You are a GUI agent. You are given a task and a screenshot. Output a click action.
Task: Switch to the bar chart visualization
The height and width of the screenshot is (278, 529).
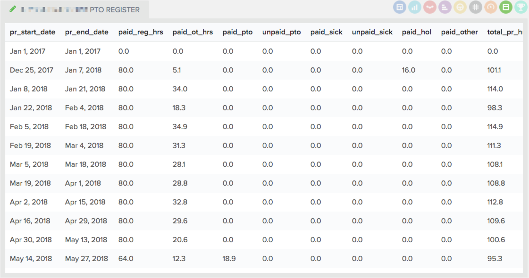coord(415,7)
